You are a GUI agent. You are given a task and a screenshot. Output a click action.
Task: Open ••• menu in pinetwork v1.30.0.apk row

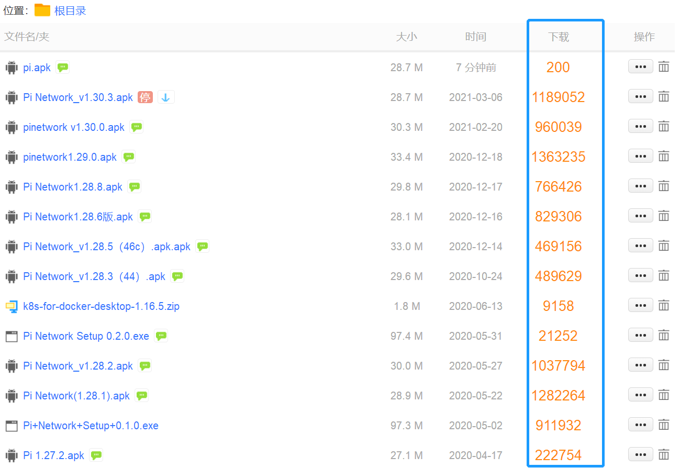(x=641, y=126)
